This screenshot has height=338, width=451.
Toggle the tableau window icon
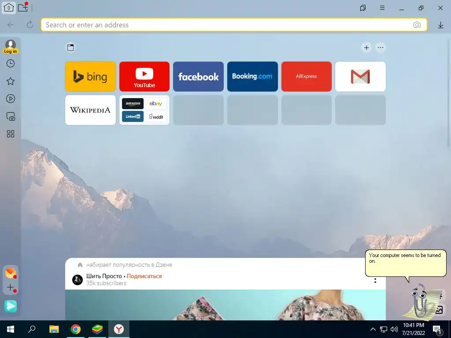click(x=70, y=48)
